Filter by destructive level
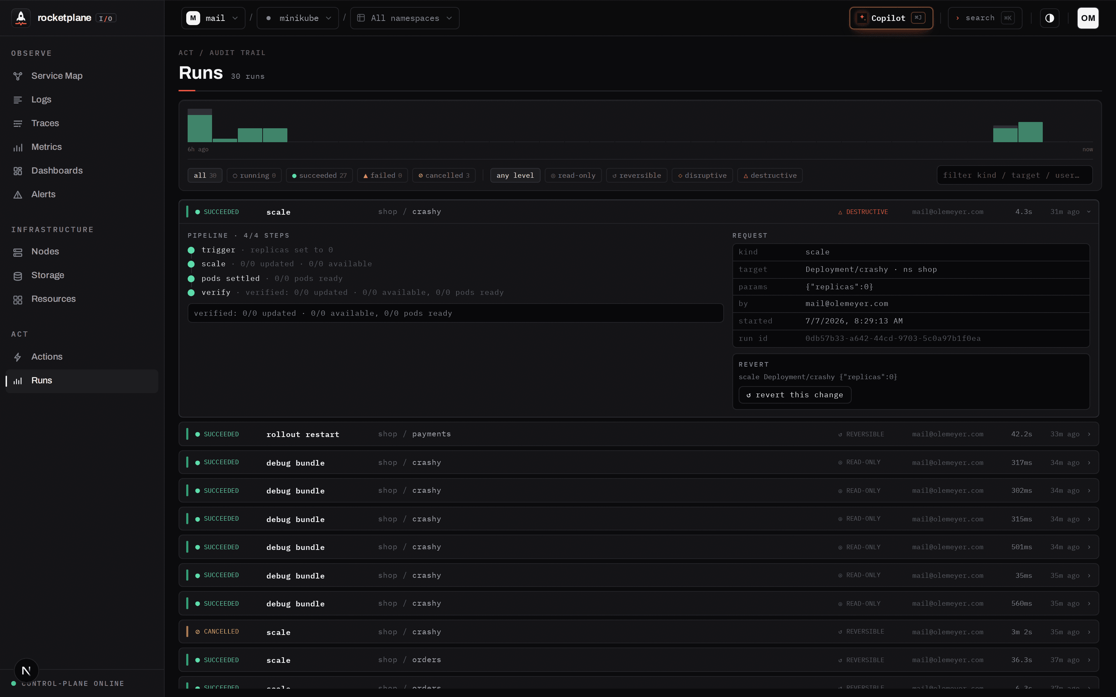Screen dimensions: 1116x697 pyautogui.click(x=770, y=176)
